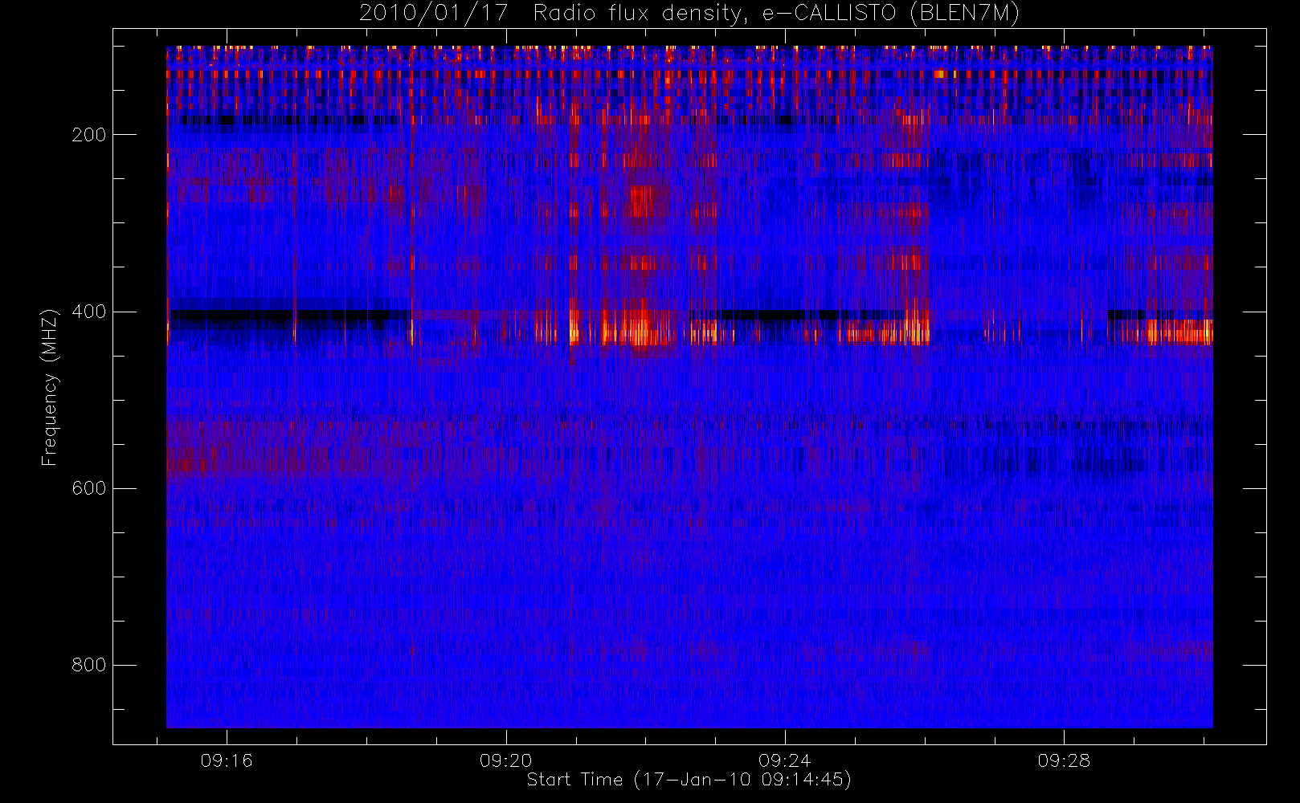Click the plot title mentioning e-CALLISTO (BLEN7M)
The width and height of the screenshot is (1300, 803).
(689, 13)
